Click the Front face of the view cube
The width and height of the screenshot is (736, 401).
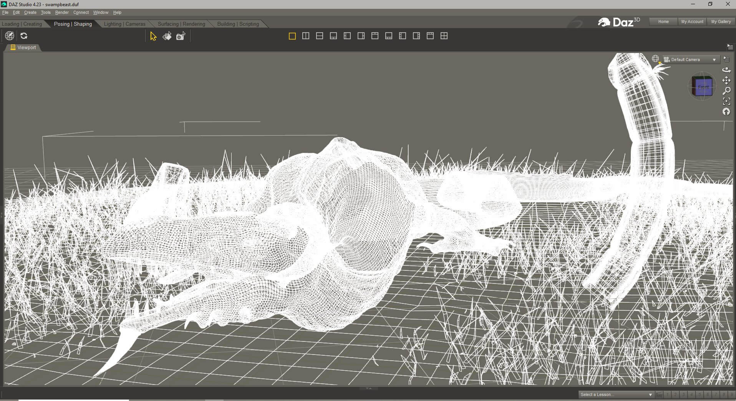coord(704,87)
